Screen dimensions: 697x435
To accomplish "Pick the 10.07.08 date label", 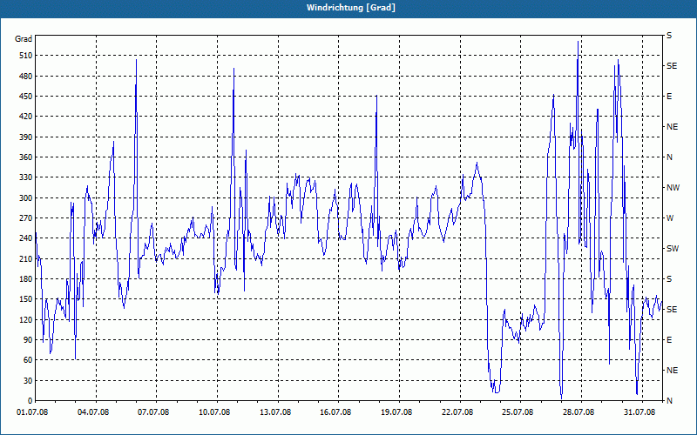I will coord(214,412).
